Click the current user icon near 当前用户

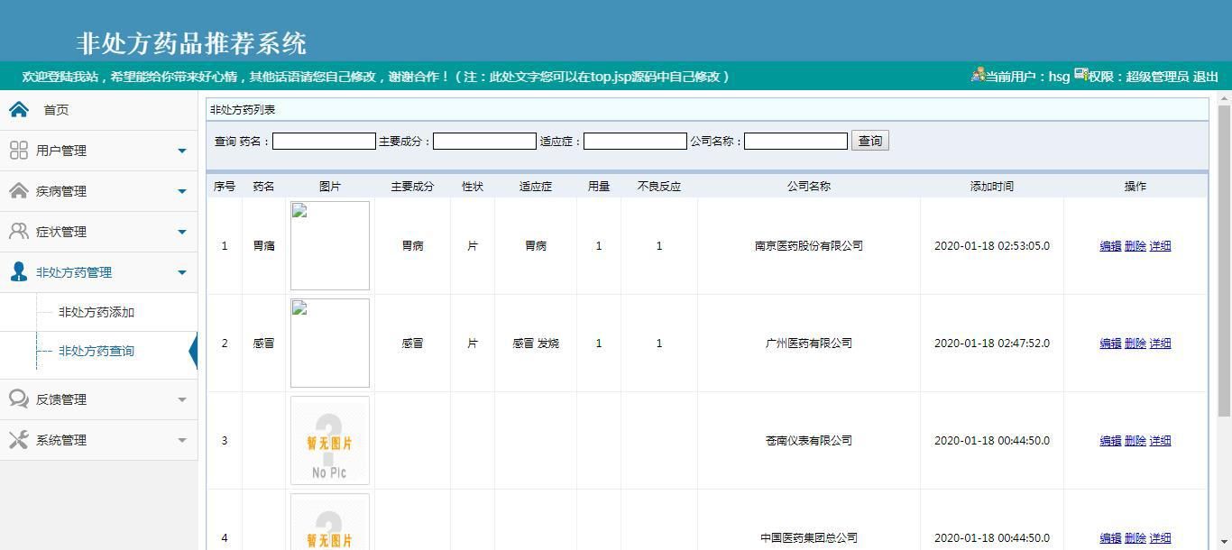(x=978, y=75)
